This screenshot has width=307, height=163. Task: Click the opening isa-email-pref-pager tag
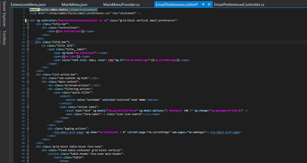[69, 132]
